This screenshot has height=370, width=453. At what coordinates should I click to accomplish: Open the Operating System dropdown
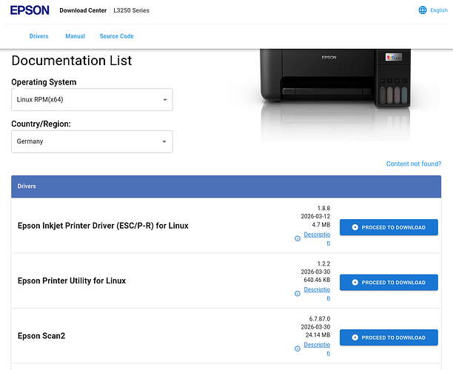pos(92,100)
